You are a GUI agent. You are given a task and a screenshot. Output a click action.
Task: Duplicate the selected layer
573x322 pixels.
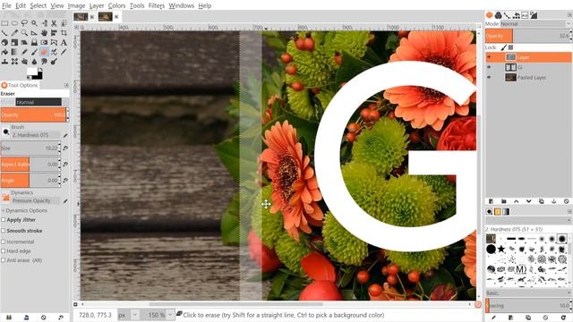[541, 201]
